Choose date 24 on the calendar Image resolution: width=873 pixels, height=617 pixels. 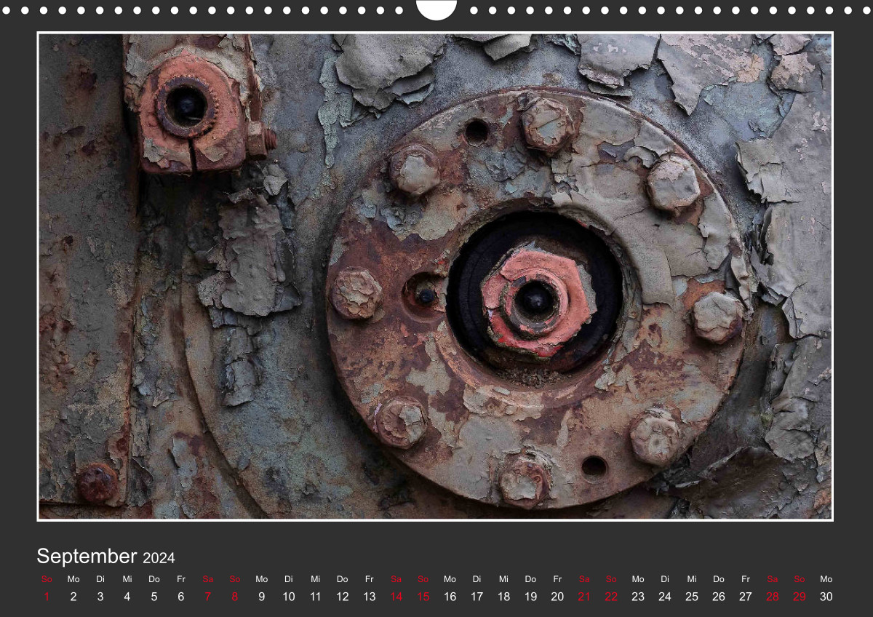pos(665,597)
